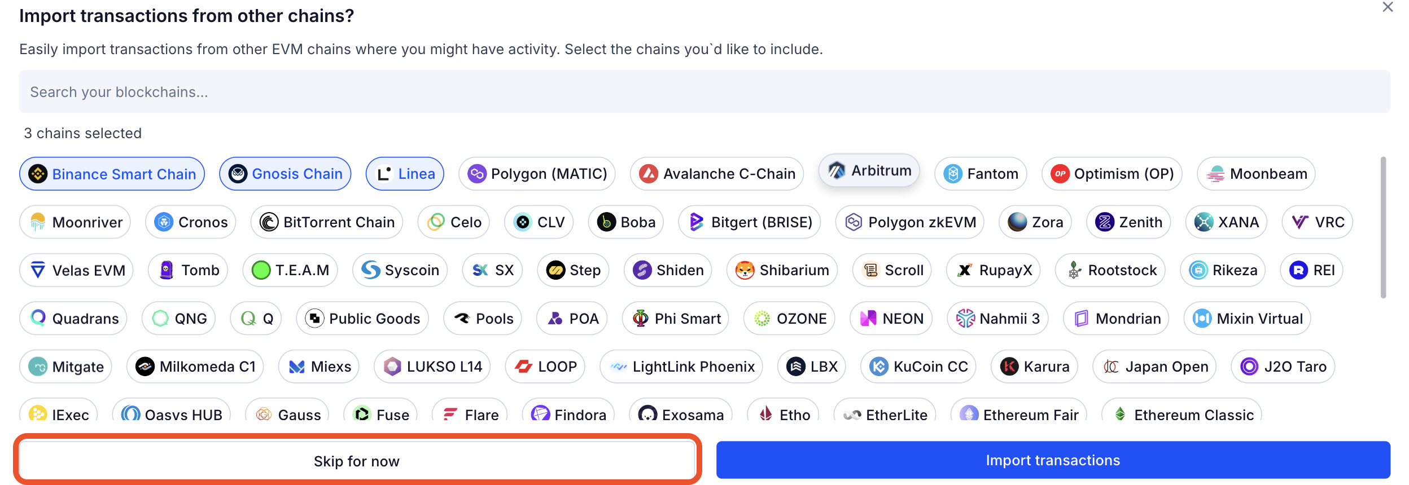This screenshot has width=1409, height=485.
Task: Select the Scroll chain chip
Action: (892, 270)
